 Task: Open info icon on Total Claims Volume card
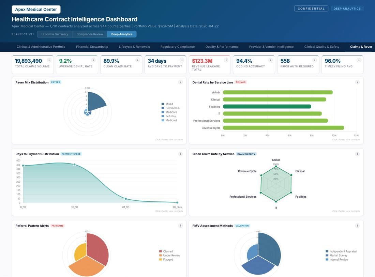pos(49,60)
